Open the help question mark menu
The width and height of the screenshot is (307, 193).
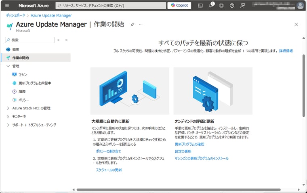tap(232, 6)
